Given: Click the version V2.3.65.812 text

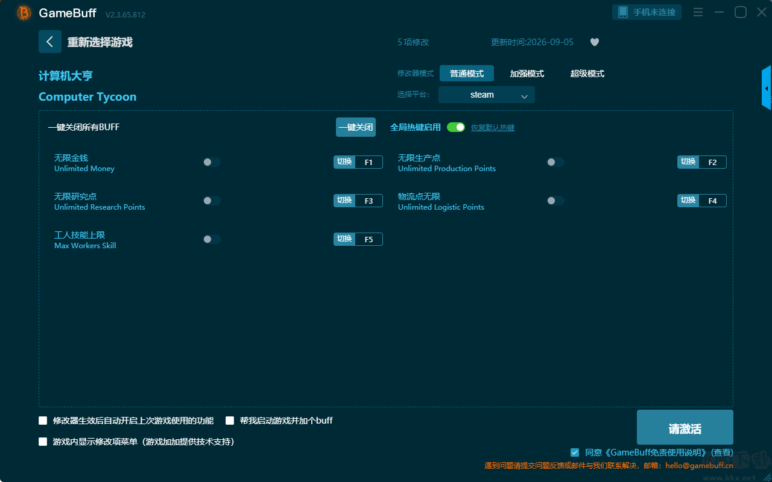Looking at the screenshot, I should [x=125, y=14].
